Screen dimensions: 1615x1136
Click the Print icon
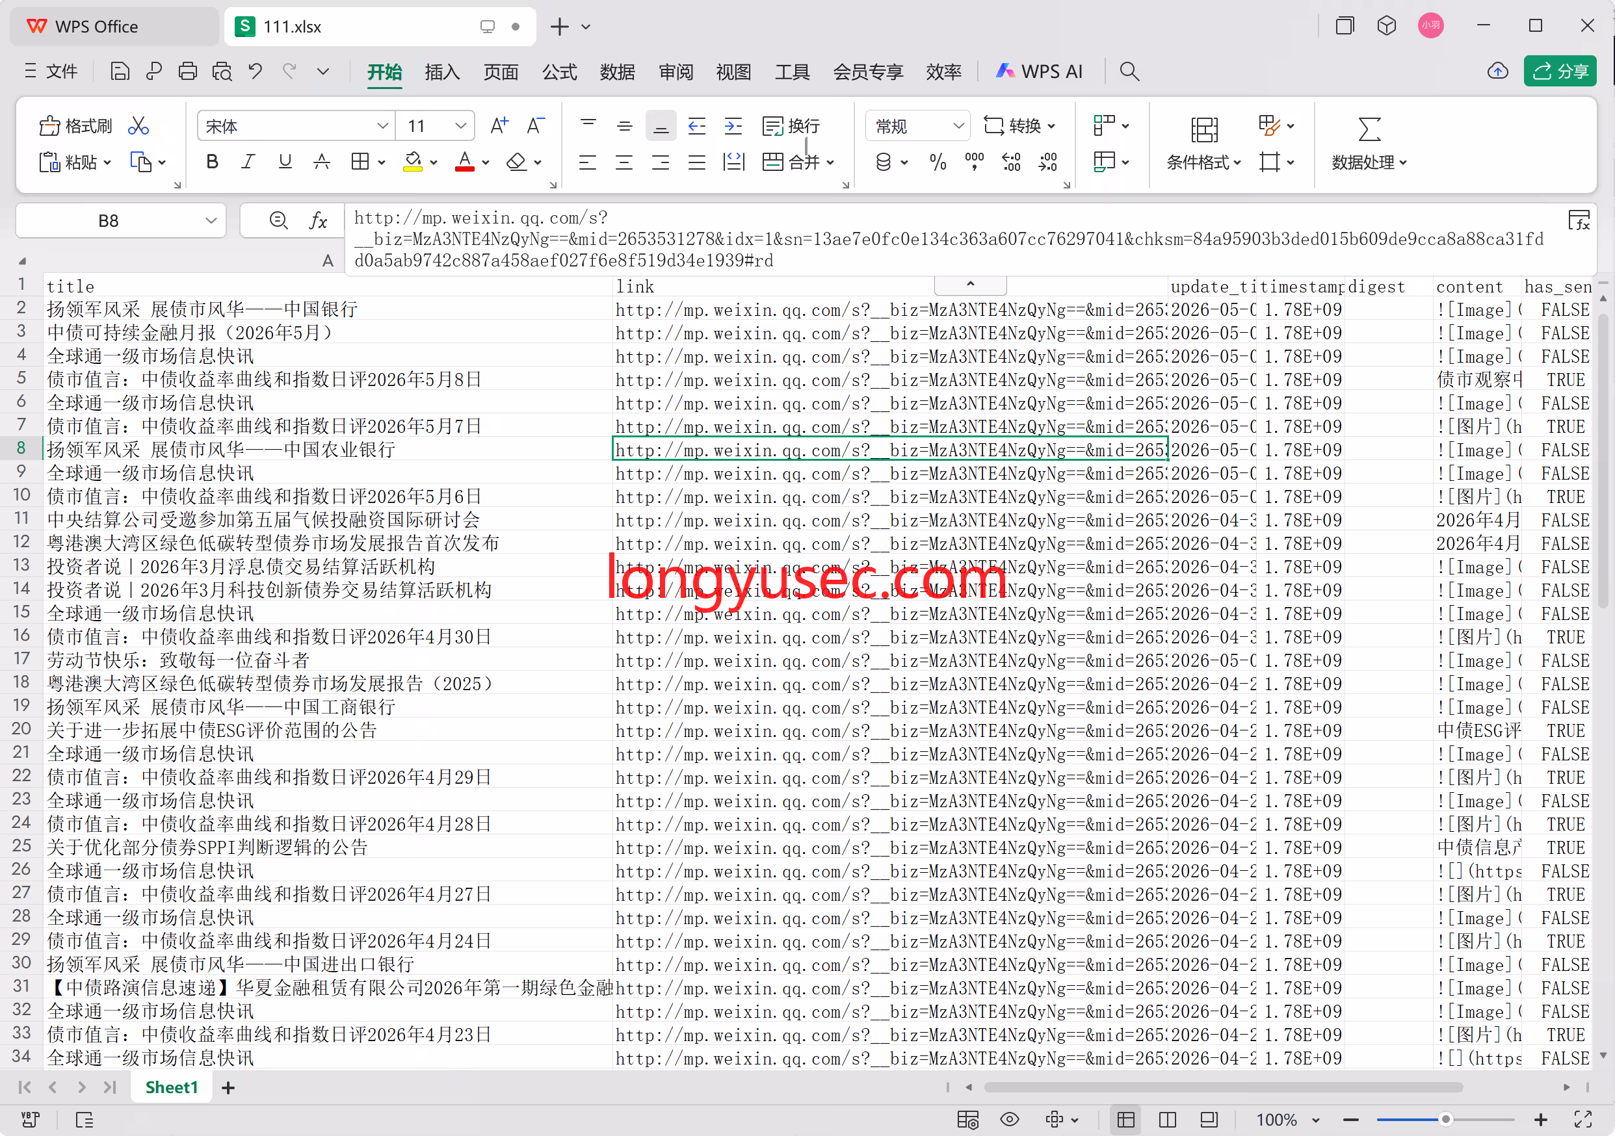188,71
